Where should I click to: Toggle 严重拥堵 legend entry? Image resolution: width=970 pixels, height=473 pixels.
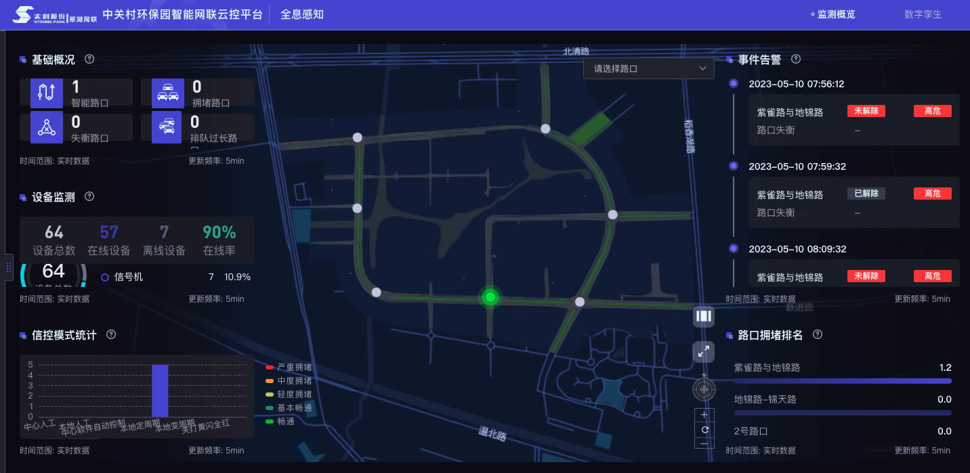tap(289, 367)
